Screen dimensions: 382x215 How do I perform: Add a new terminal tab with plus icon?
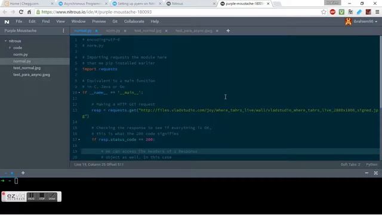click(23, 173)
